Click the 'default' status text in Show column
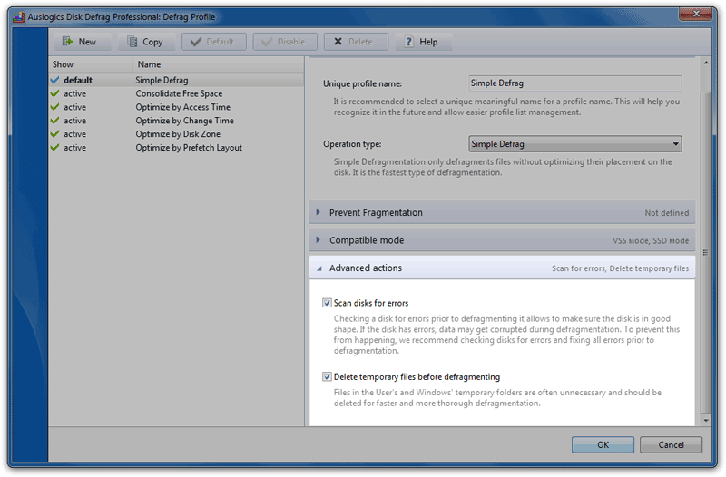The image size is (726, 477). [x=78, y=80]
